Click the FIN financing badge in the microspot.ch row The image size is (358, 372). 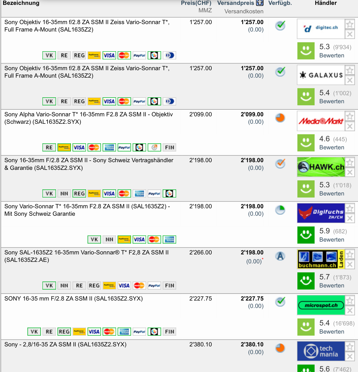(x=169, y=332)
